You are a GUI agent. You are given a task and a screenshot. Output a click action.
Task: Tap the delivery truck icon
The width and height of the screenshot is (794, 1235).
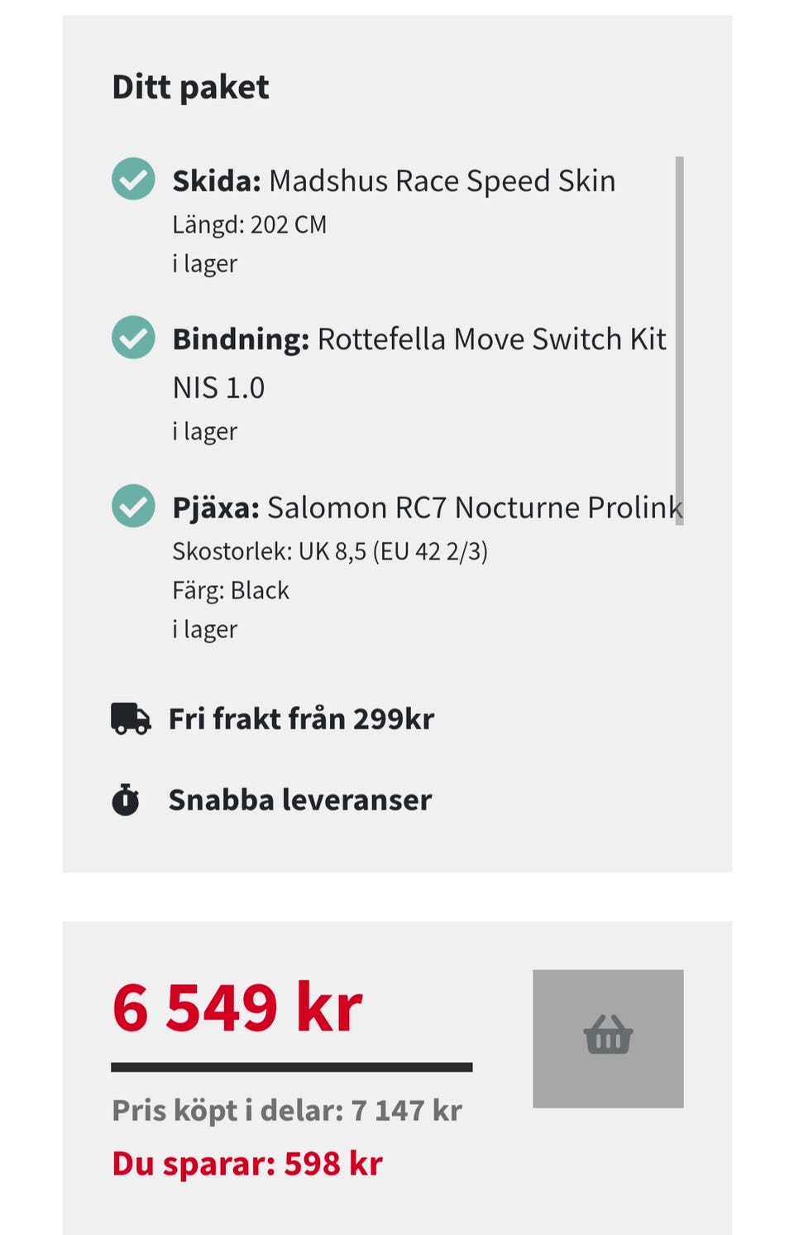coord(131,718)
